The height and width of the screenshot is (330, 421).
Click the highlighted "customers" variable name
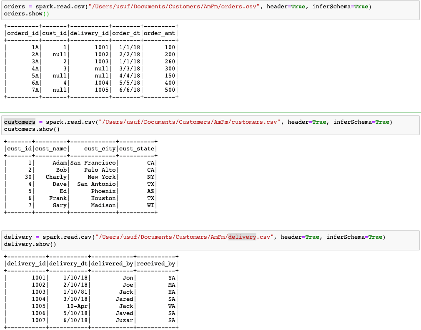[x=20, y=122]
